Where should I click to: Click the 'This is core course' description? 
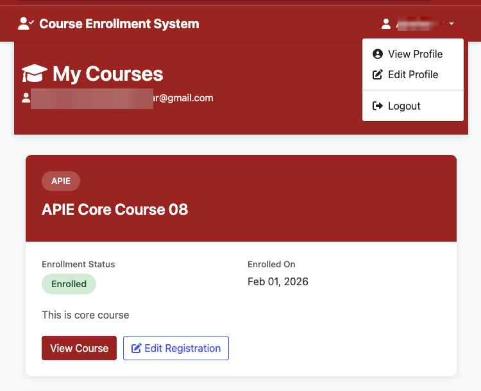click(85, 315)
